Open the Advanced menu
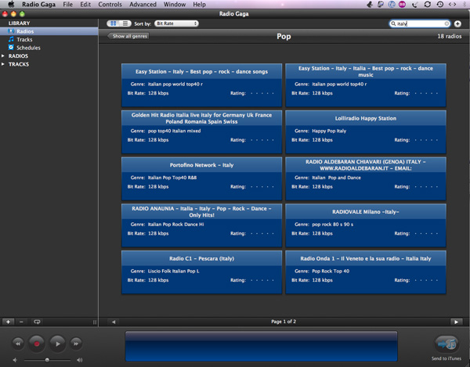Image resolution: width=470 pixels, height=367 pixels. click(143, 4)
